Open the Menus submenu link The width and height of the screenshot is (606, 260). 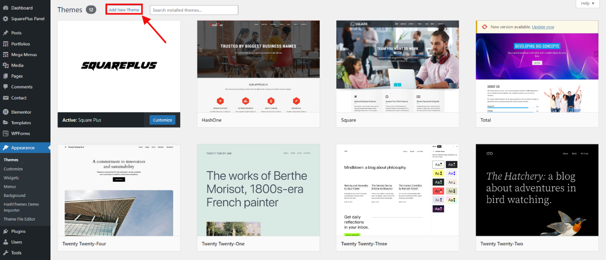pyautogui.click(x=10, y=187)
